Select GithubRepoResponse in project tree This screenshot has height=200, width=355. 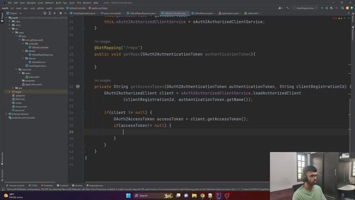pos(40,54)
